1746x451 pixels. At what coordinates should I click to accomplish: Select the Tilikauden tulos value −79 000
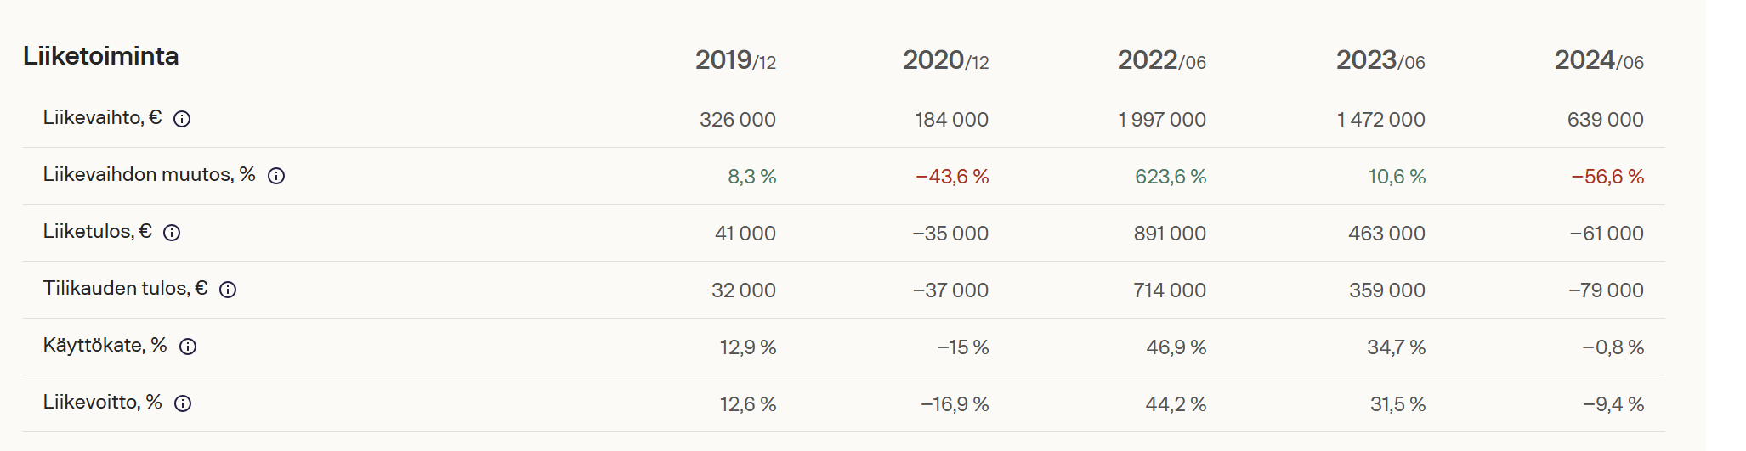[1606, 290]
